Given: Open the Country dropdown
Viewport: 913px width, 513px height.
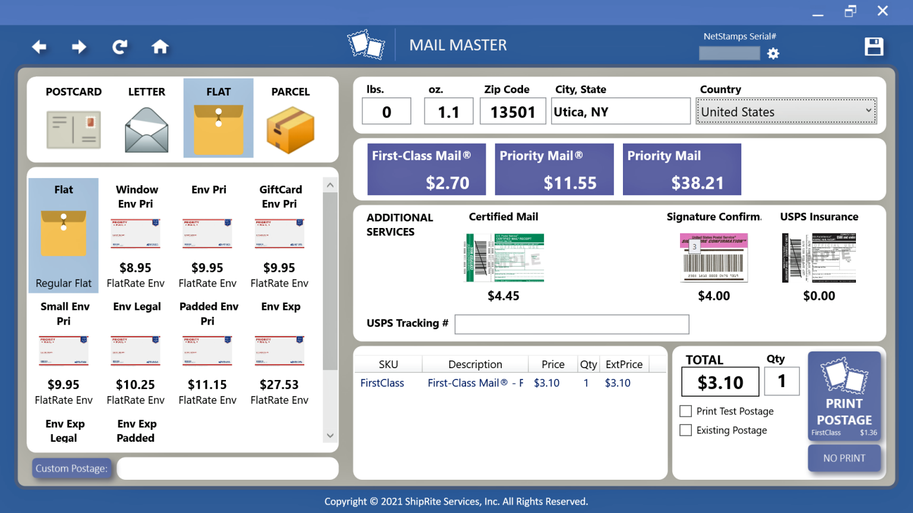Looking at the screenshot, I should point(786,111).
